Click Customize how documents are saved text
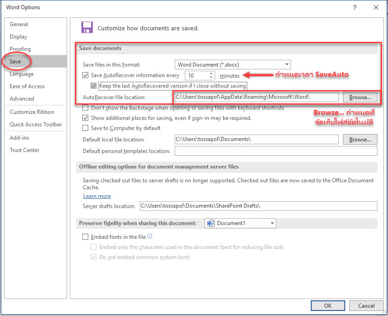The width and height of the screenshot is (388, 316). (x=148, y=28)
